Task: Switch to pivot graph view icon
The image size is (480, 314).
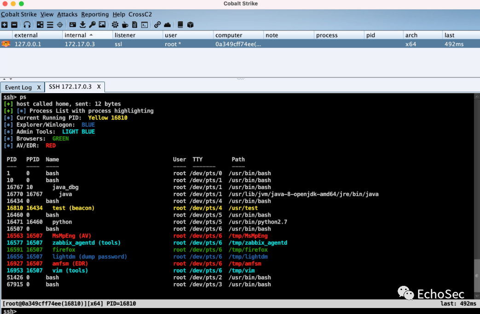Action: click(x=40, y=25)
